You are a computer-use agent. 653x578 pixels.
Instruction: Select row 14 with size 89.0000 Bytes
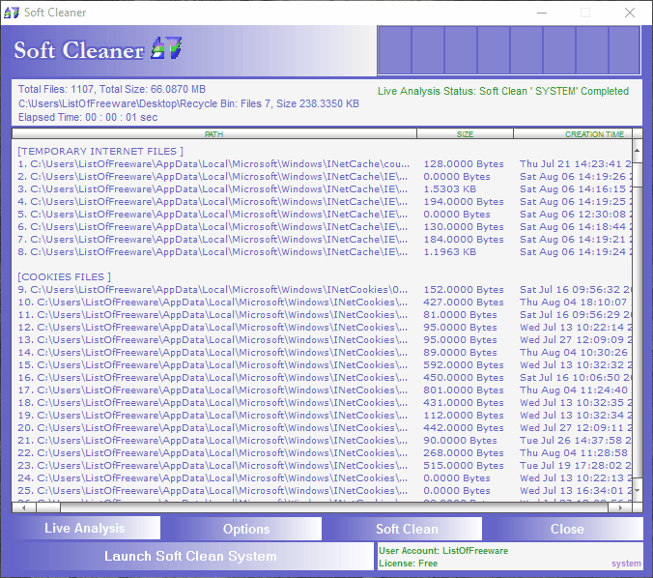coord(324,353)
